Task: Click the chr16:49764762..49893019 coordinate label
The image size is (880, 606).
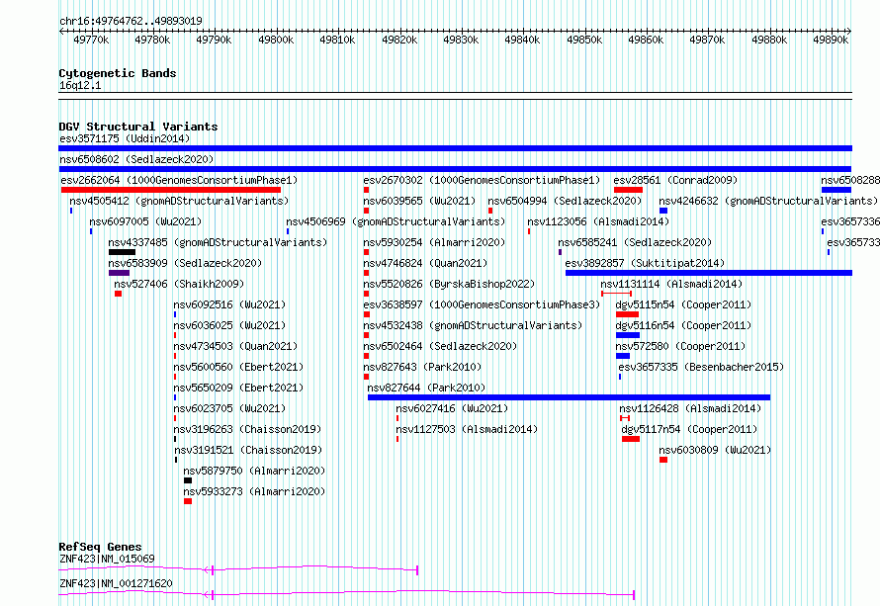Action: pyautogui.click(x=131, y=21)
